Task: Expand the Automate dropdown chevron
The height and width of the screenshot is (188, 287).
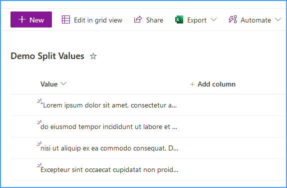Action: [x=278, y=19]
